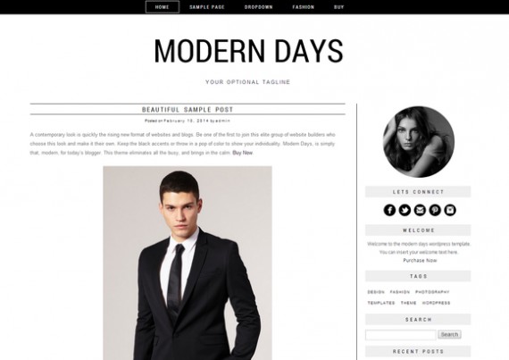Select the WordPress tag
Image resolution: width=509 pixels, height=360 pixels.
coord(436,303)
